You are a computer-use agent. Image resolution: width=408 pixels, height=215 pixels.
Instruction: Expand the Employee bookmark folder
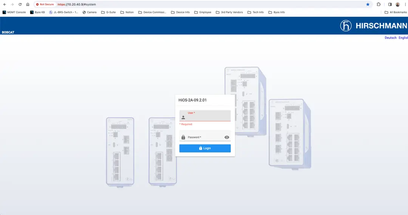[203, 12]
